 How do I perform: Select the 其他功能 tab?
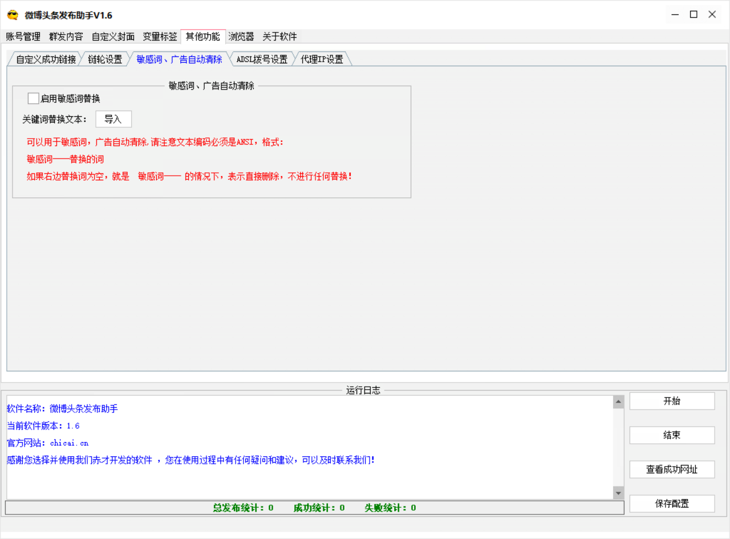[203, 37]
